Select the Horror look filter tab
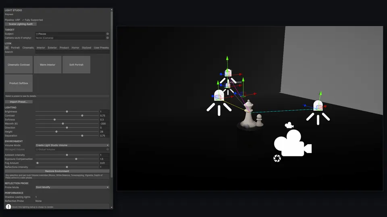The image size is (387, 217). click(x=75, y=48)
